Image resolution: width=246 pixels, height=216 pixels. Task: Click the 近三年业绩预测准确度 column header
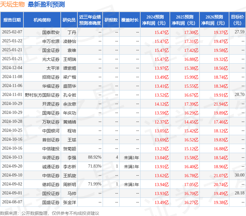[x=90, y=20]
